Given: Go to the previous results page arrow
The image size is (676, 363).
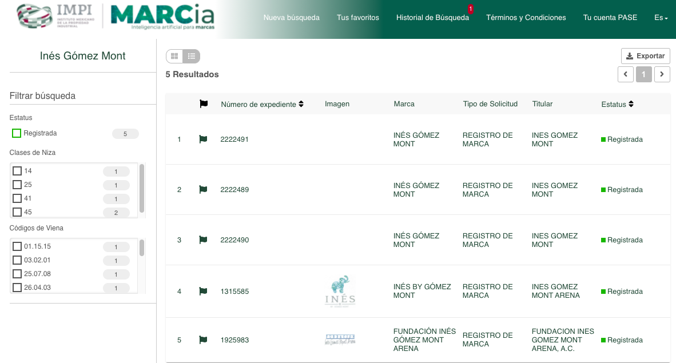Looking at the screenshot, I should [x=626, y=74].
